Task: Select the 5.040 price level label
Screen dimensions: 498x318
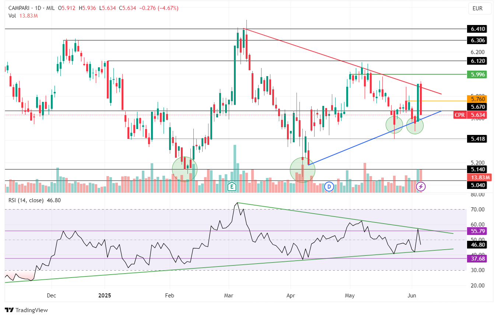Action: click(x=477, y=185)
